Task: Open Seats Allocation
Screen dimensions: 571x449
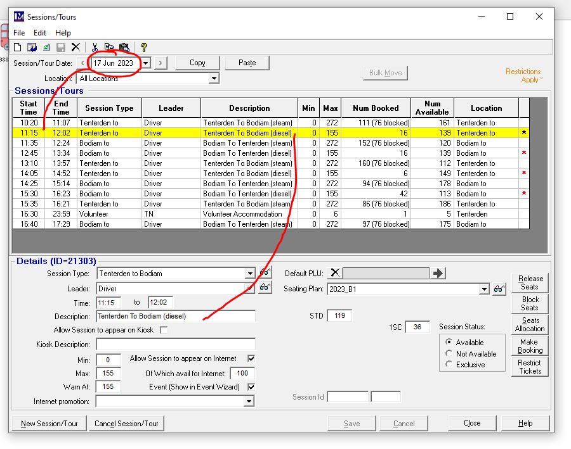Action: pos(530,325)
